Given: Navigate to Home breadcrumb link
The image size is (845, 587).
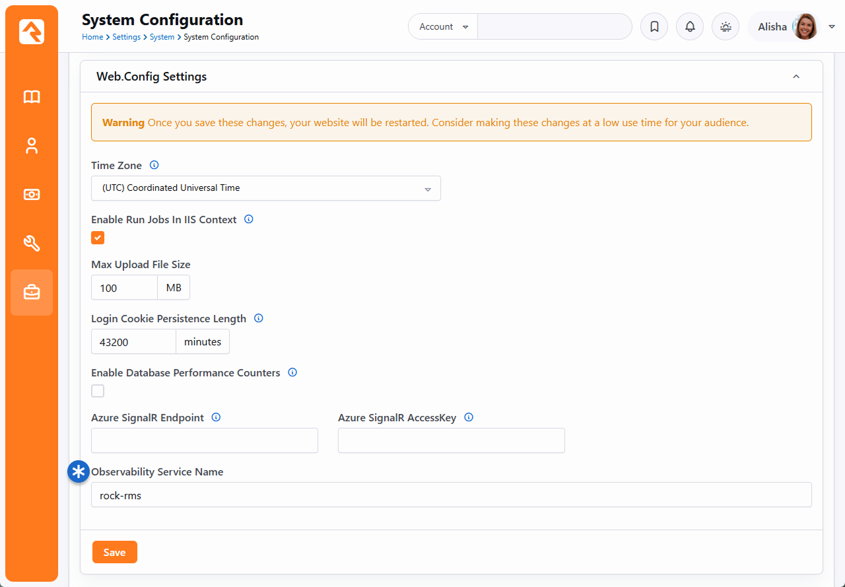Looking at the screenshot, I should coord(92,37).
